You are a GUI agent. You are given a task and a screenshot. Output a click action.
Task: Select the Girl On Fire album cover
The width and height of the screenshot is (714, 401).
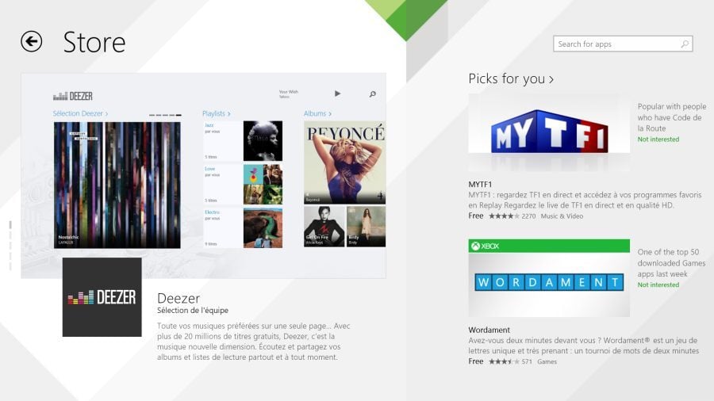(324, 227)
